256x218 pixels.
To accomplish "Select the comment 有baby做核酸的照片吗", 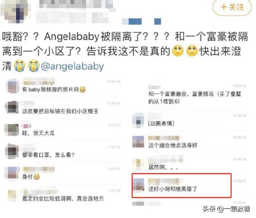I will (x=50, y=90).
